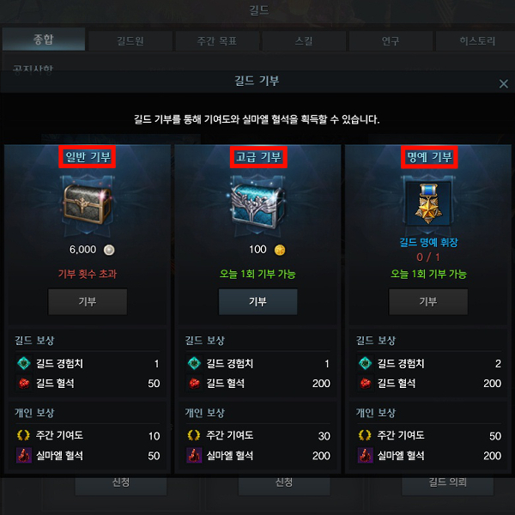Click the 기부 button under 일반 기부

[x=88, y=302]
